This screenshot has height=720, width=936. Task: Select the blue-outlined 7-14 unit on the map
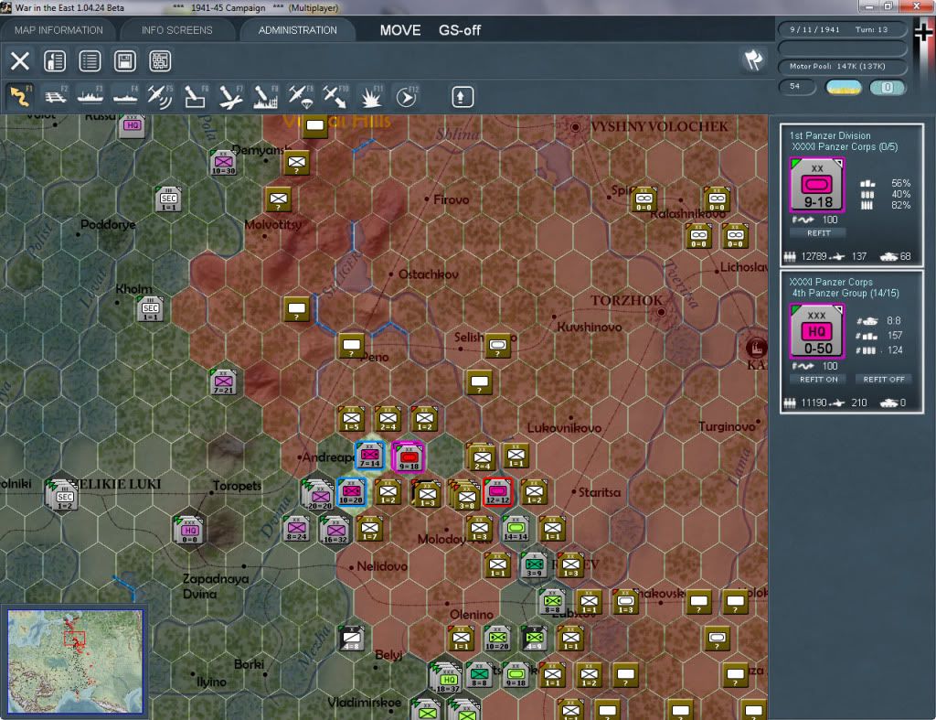tap(369, 456)
